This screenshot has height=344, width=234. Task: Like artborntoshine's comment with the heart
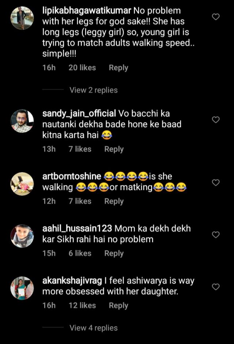216,182
